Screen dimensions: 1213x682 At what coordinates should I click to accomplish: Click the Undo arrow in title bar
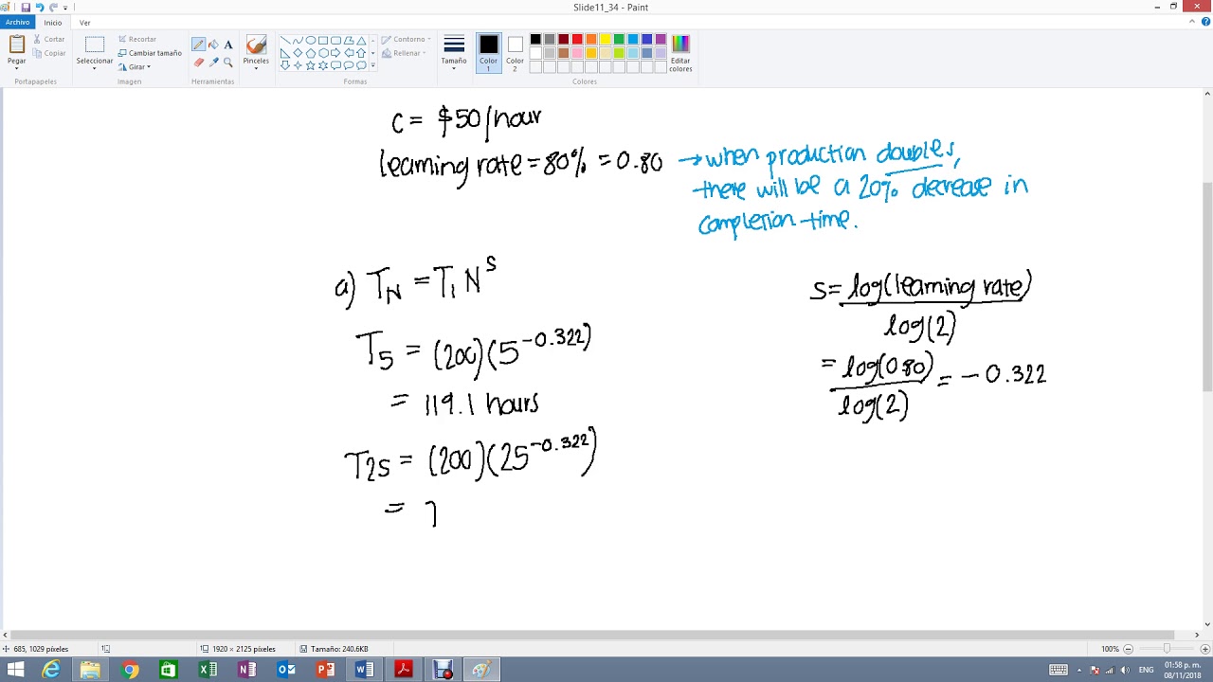coord(39,8)
